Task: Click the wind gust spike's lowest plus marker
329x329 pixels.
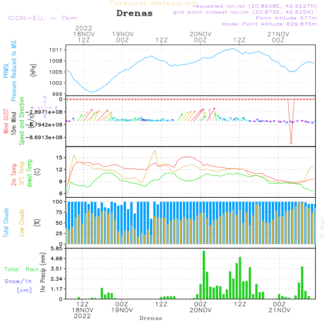Action: [291, 143]
